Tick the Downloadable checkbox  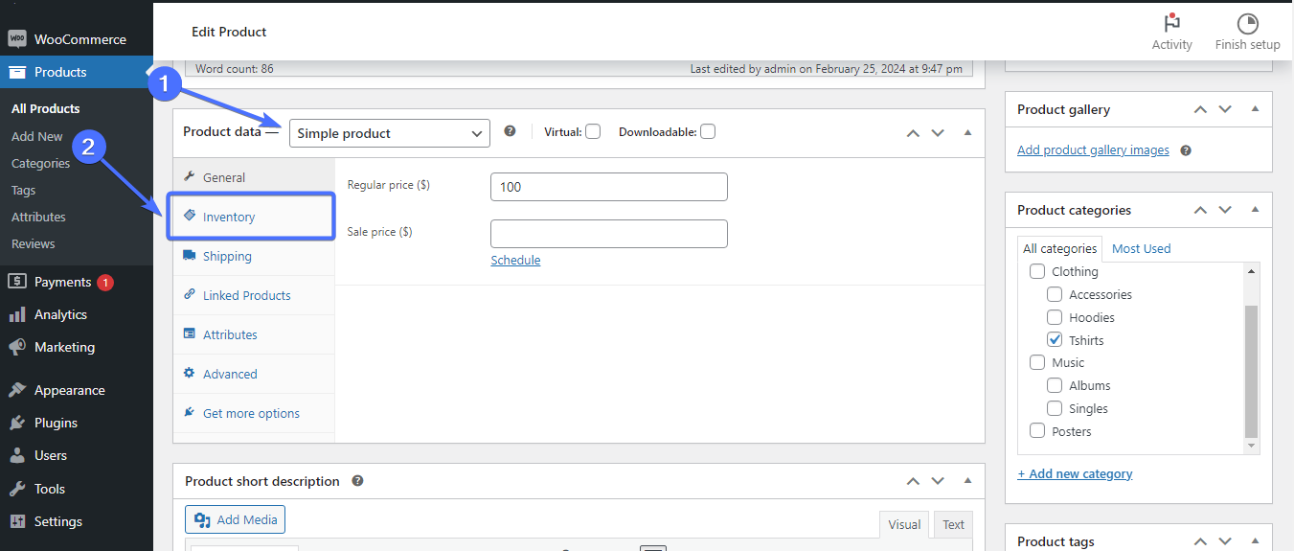[708, 131]
